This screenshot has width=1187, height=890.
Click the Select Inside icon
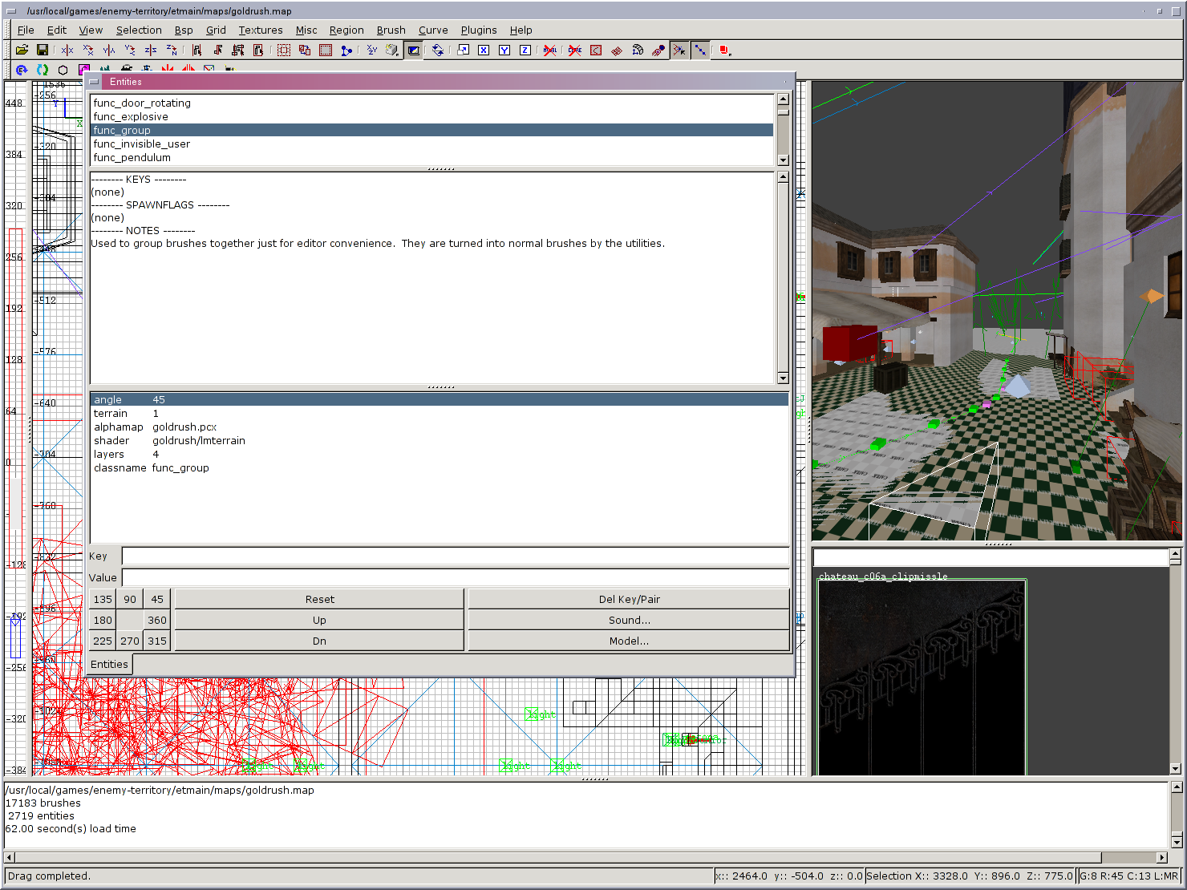[x=258, y=50]
